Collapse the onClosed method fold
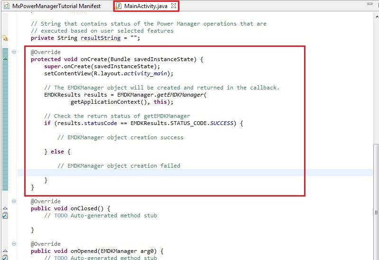Image resolution: width=379 pixels, height=260 pixels. pos(14,201)
